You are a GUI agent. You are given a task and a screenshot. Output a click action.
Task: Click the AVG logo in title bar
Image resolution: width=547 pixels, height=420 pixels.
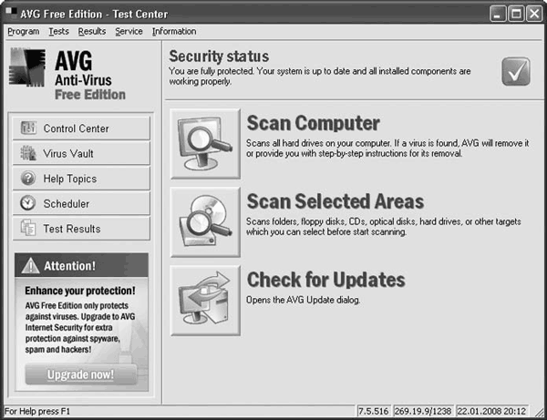tap(11, 13)
